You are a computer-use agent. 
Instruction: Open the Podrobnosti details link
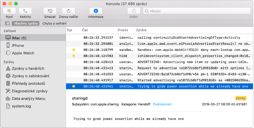click(x=162, y=104)
